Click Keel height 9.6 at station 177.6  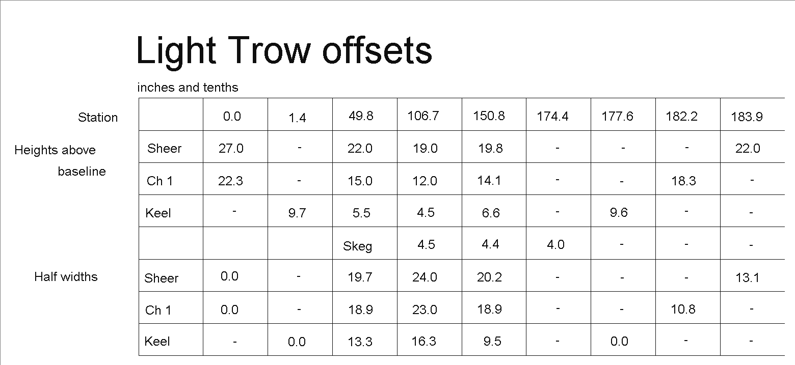pos(619,213)
